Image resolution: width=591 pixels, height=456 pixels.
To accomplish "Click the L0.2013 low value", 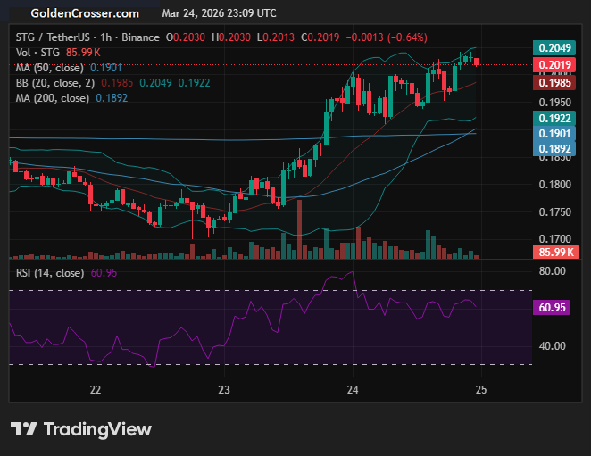I will pyautogui.click(x=276, y=37).
